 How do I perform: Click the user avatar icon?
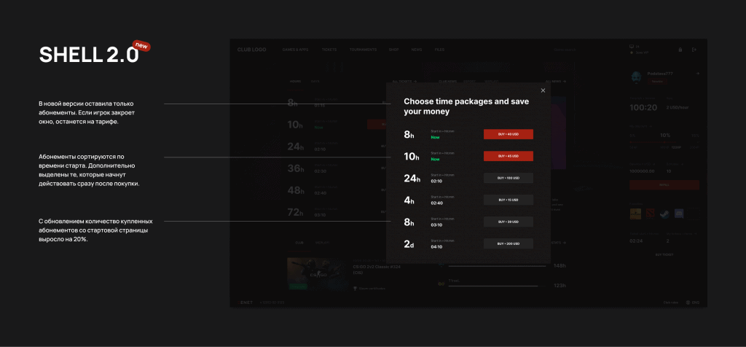point(635,75)
